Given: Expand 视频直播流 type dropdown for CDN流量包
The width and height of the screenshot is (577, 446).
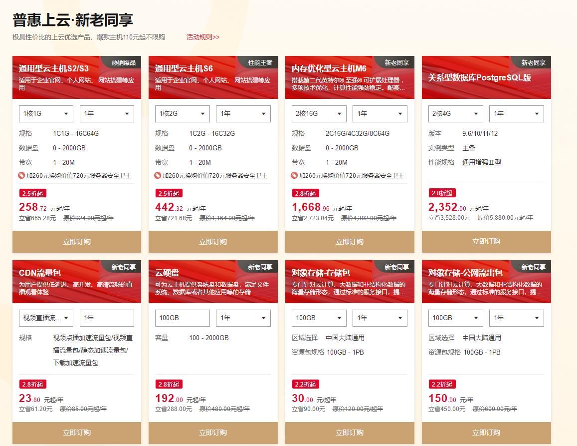Looking at the screenshot, I should [46, 318].
